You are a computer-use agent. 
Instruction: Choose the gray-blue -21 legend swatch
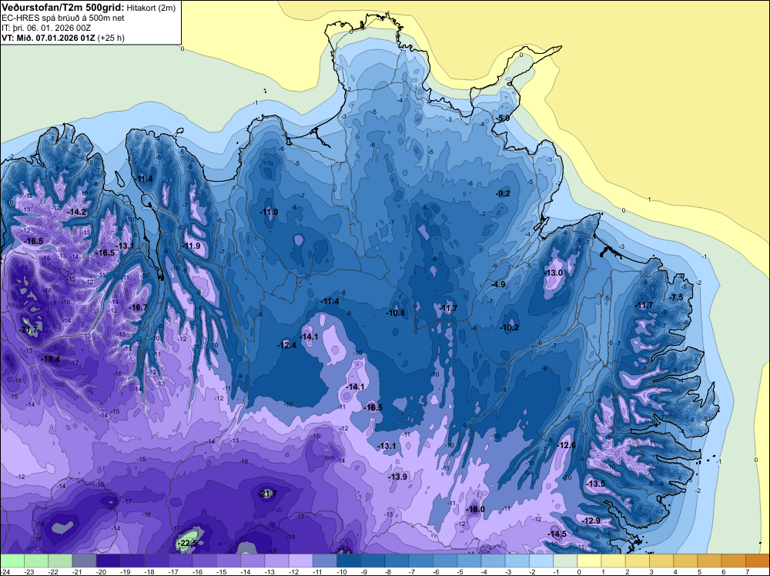click(84, 561)
